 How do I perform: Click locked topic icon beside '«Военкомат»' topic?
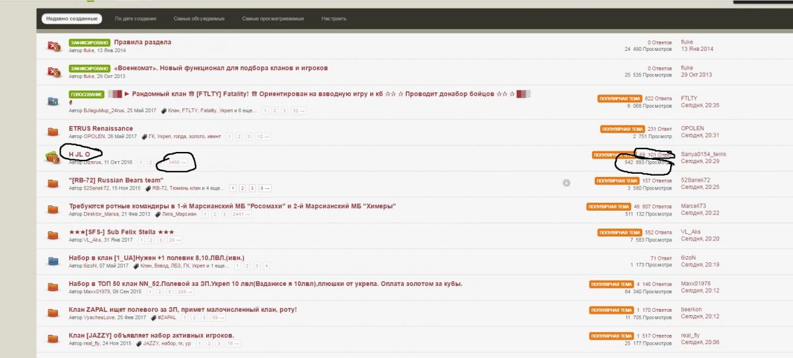[x=54, y=71]
